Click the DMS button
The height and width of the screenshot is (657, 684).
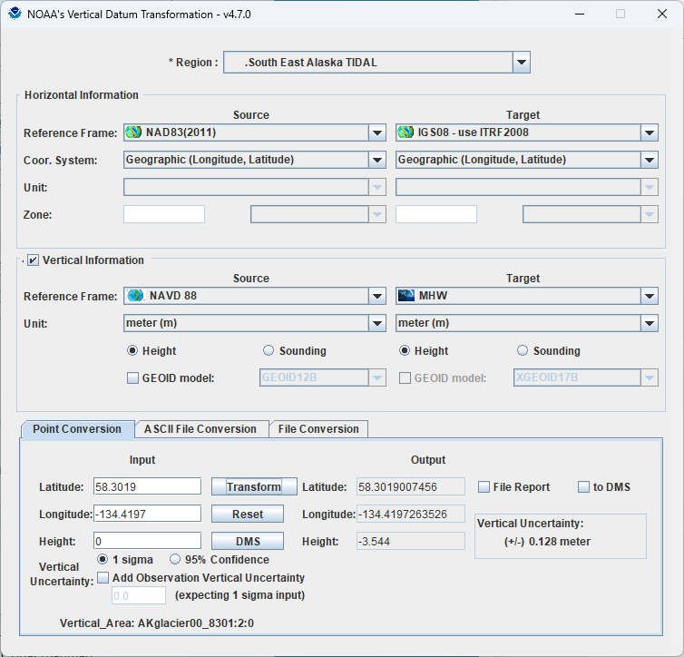pyautogui.click(x=248, y=542)
